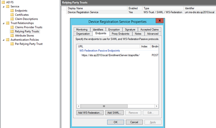
Task: Collapse the Authentication Policies tree node
Action: pyautogui.click(x=3, y=40)
